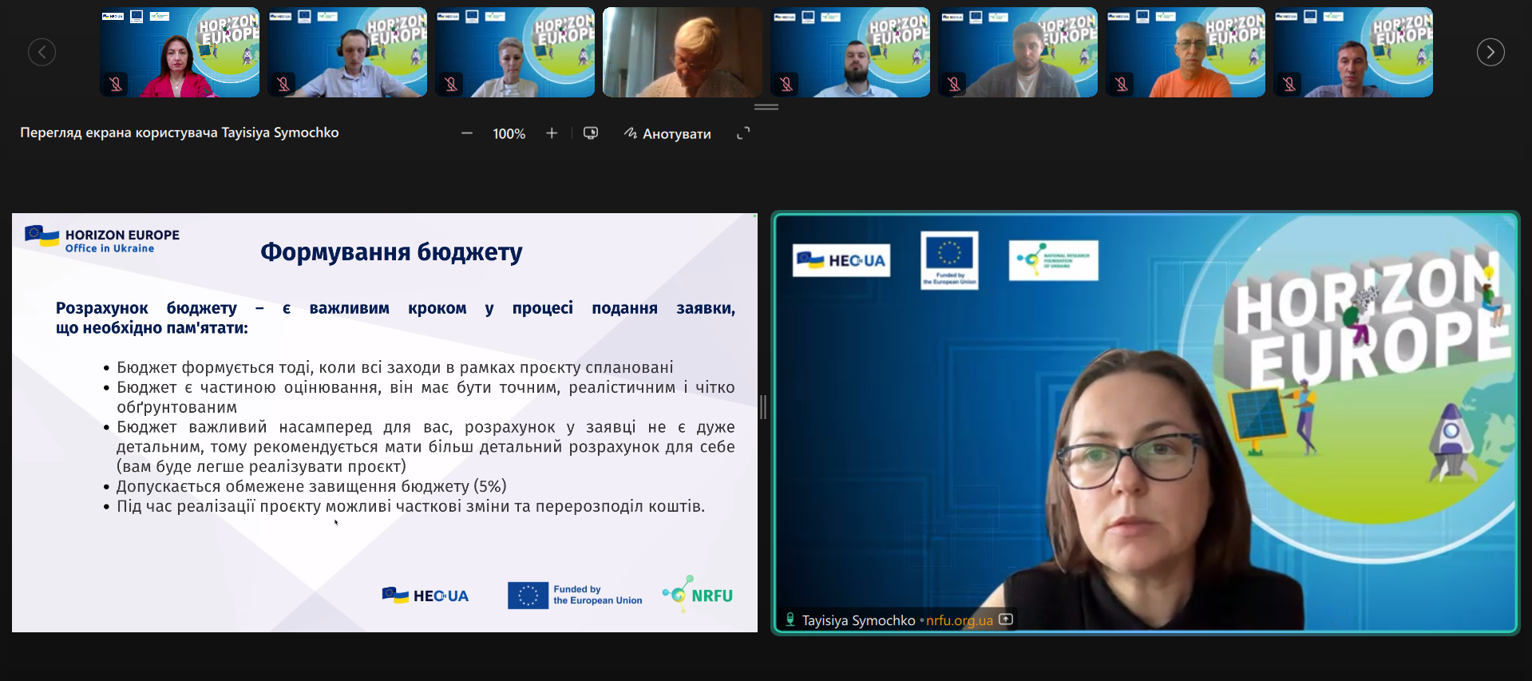The height and width of the screenshot is (681, 1532).
Task: Click screen-sharing icon after nrfu.org.ua
Action: (1006, 620)
